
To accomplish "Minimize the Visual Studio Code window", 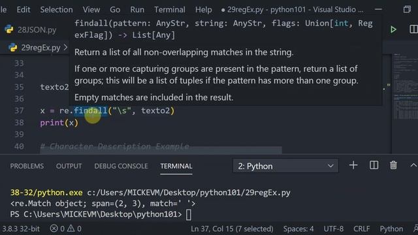I will pos(378,10).
